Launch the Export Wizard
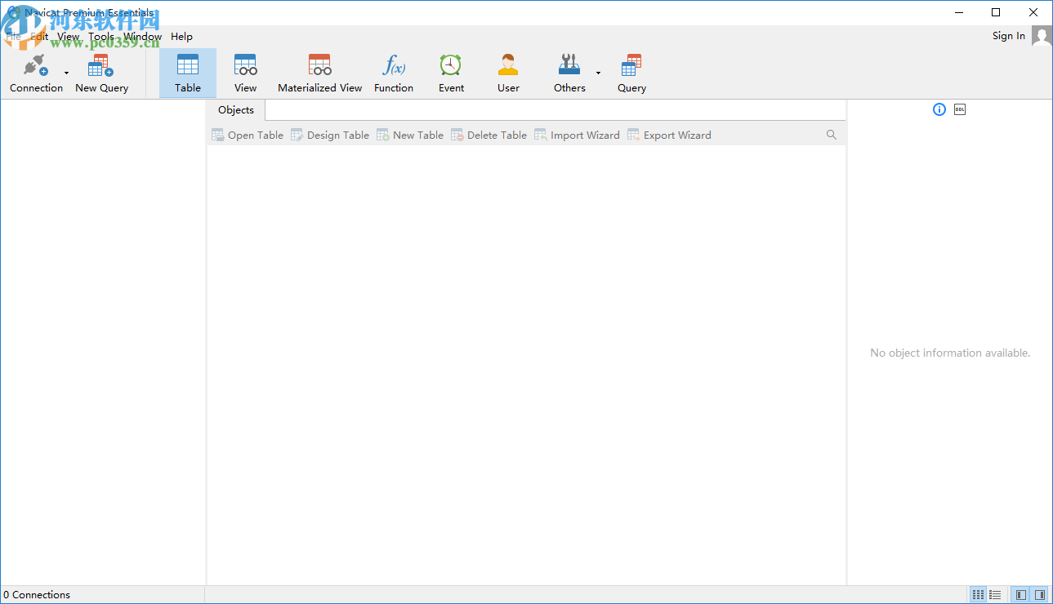 (669, 135)
